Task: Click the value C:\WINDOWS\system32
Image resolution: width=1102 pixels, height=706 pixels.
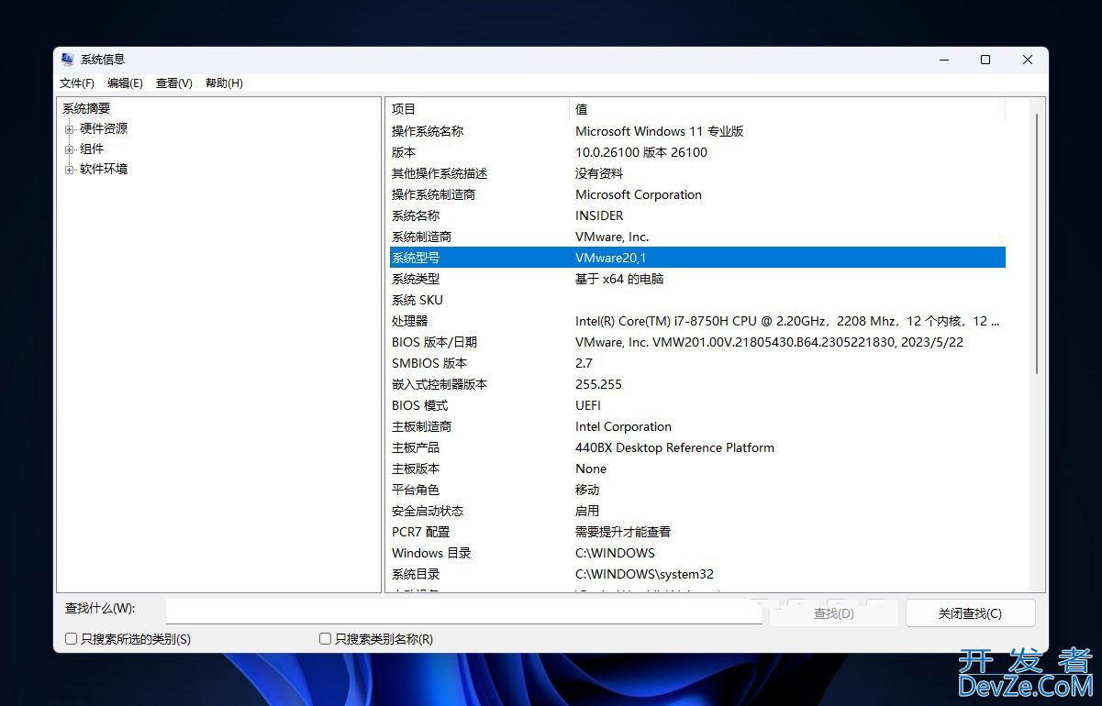Action: pos(644,574)
